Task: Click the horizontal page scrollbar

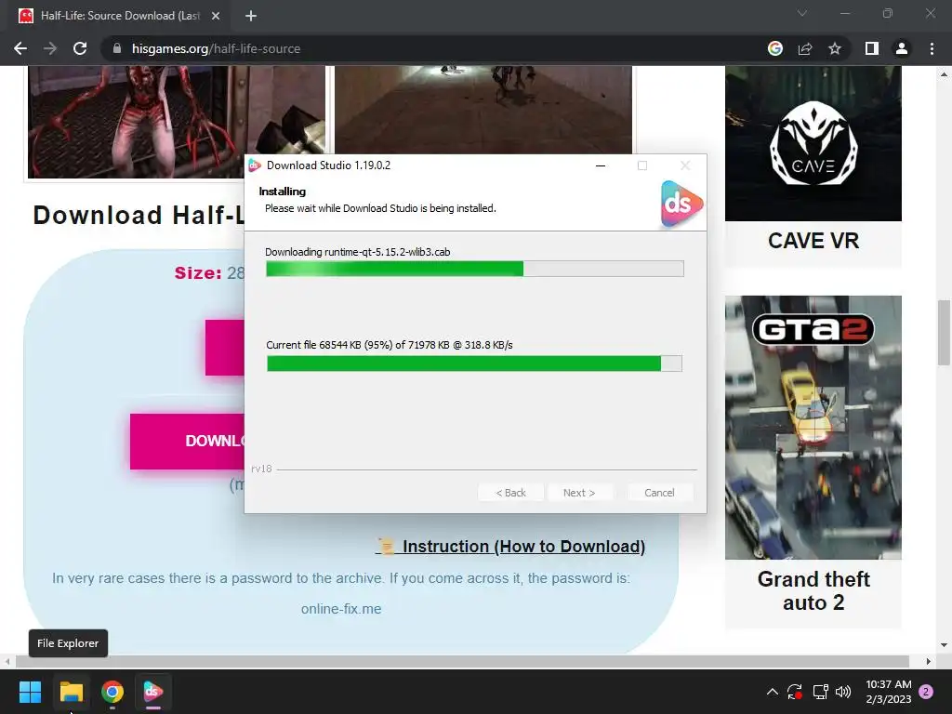Action: (x=461, y=661)
